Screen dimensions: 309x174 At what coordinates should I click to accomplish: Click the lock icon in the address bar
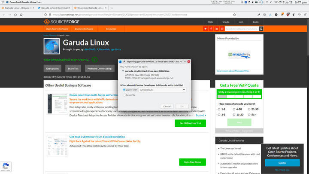[50, 15]
